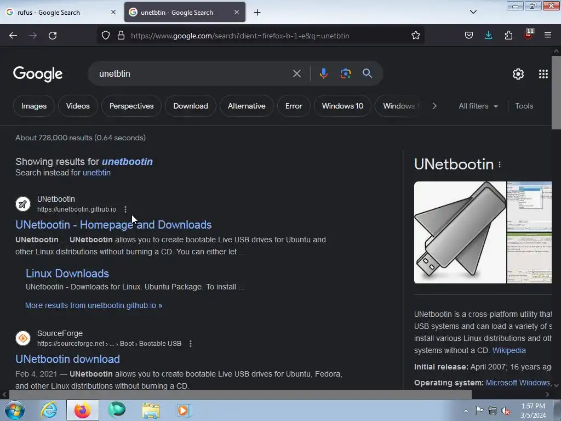Open the Wikipedia link in knowledge panel

tap(509, 350)
